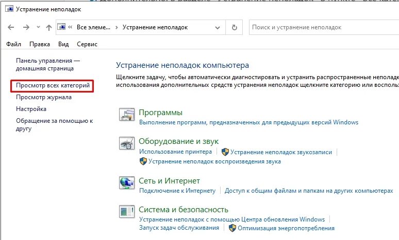This screenshot has height=240, width=399.
Task: Launch Подключение к Интернету troubleshooter
Action: coord(177,191)
